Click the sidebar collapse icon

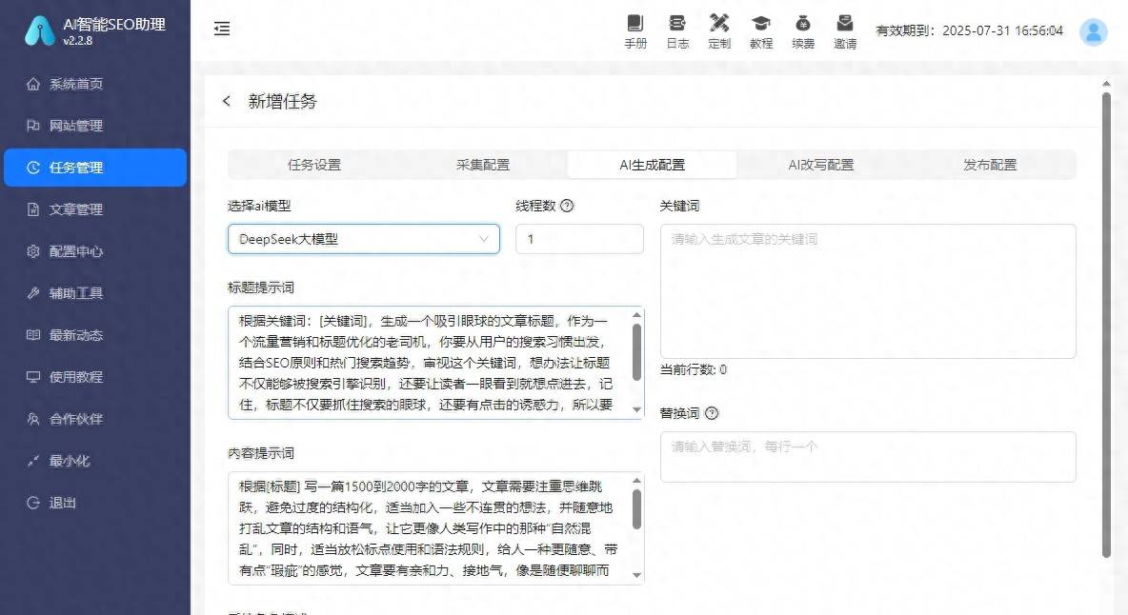(x=222, y=30)
